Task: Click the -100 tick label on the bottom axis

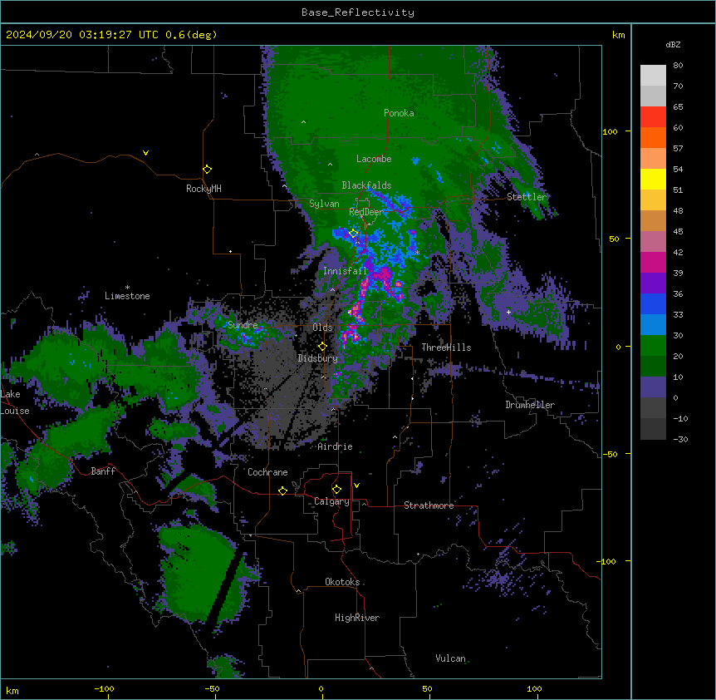Action: point(104,688)
